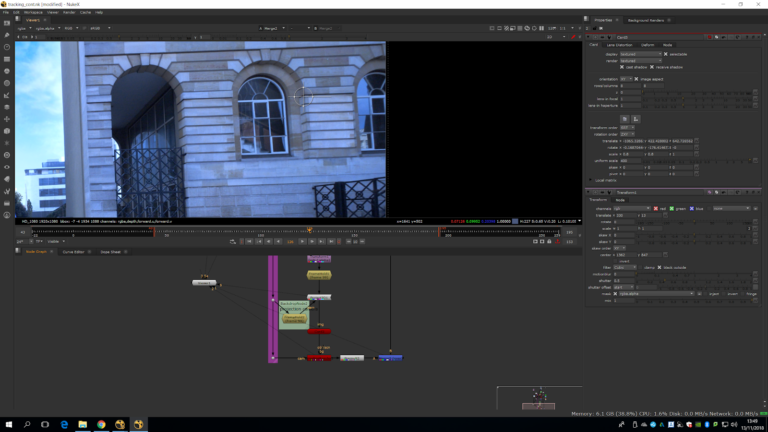Open Google Chrome from the taskbar
768x432 pixels.
point(101,424)
